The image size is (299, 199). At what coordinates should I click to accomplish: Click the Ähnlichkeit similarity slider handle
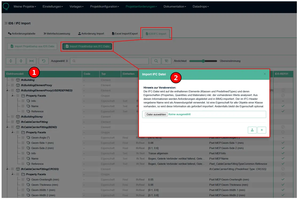[x=203, y=61]
